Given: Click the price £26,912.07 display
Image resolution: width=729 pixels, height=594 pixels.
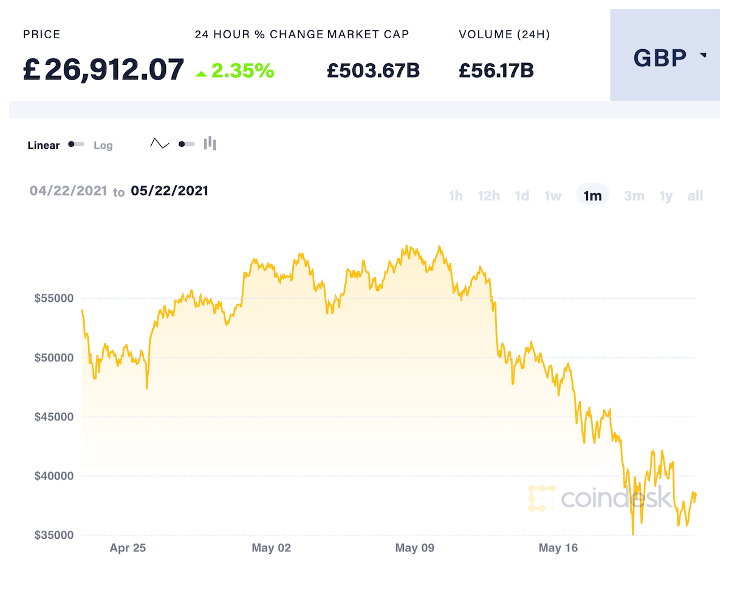Looking at the screenshot, I should (x=102, y=69).
